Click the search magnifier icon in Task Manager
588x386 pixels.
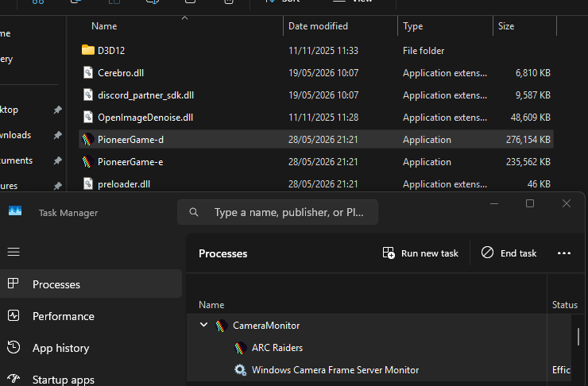pos(194,212)
